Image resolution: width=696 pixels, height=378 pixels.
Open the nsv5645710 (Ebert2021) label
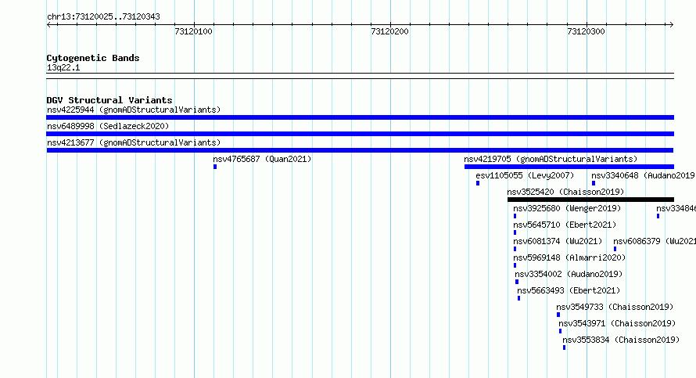point(565,225)
